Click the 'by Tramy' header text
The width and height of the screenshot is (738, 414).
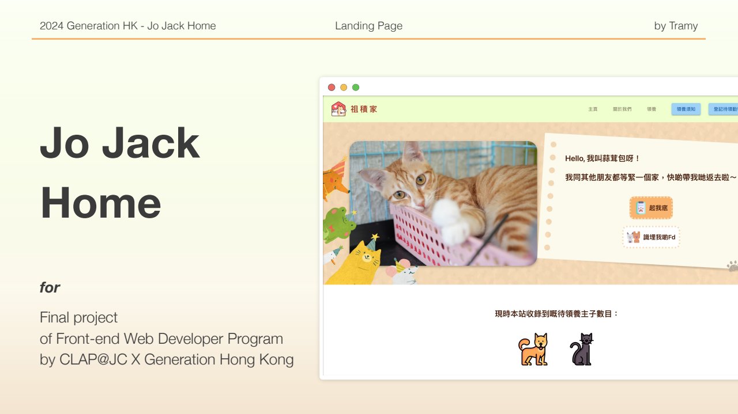pyautogui.click(x=676, y=26)
